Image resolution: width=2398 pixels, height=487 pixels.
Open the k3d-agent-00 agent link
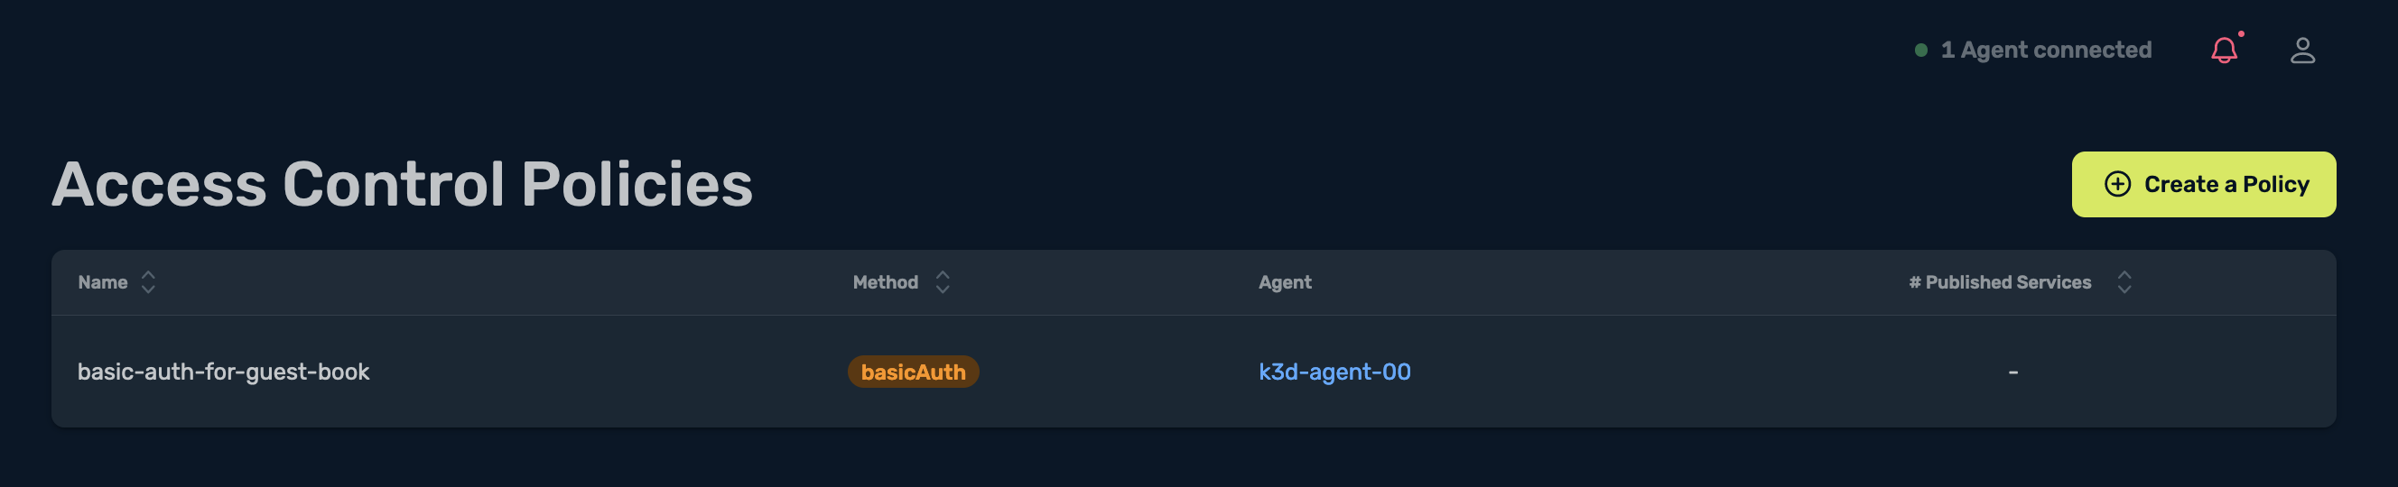(1334, 372)
